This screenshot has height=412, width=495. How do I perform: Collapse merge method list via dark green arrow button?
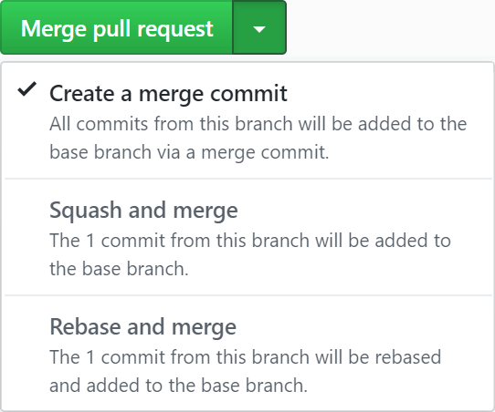pyautogui.click(x=259, y=27)
